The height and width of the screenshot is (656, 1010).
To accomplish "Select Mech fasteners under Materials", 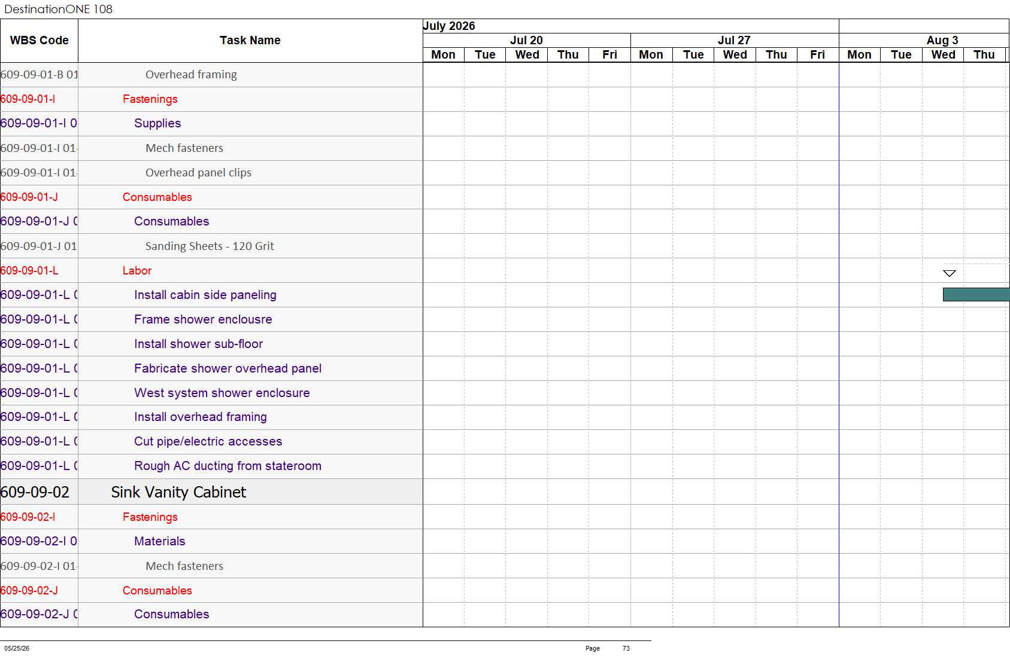I will click(x=184, y=566).
